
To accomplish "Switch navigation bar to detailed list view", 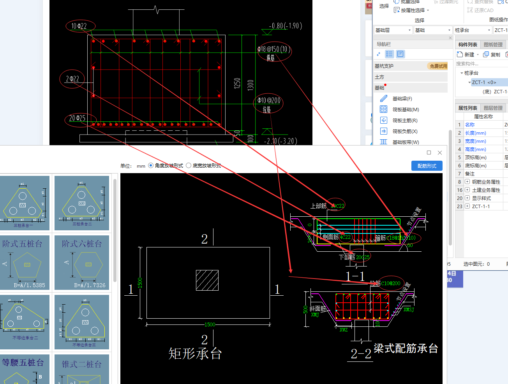I will click(x=400, y=54).
